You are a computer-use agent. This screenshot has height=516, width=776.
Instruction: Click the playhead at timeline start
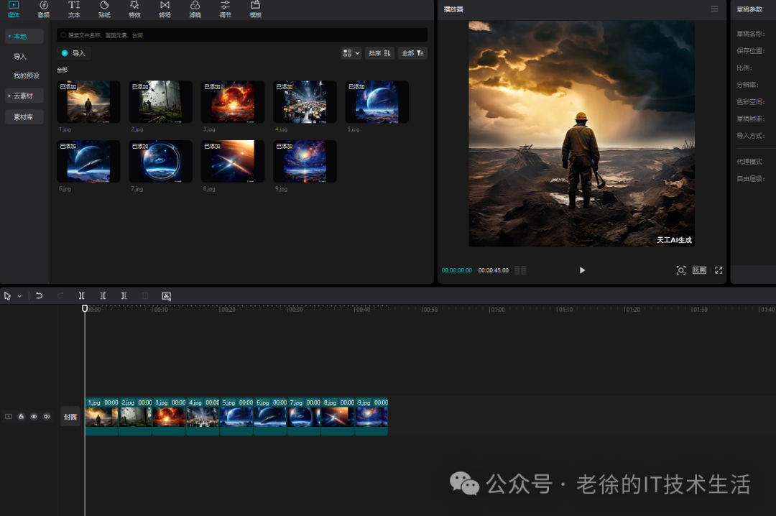tap(85, 308)
